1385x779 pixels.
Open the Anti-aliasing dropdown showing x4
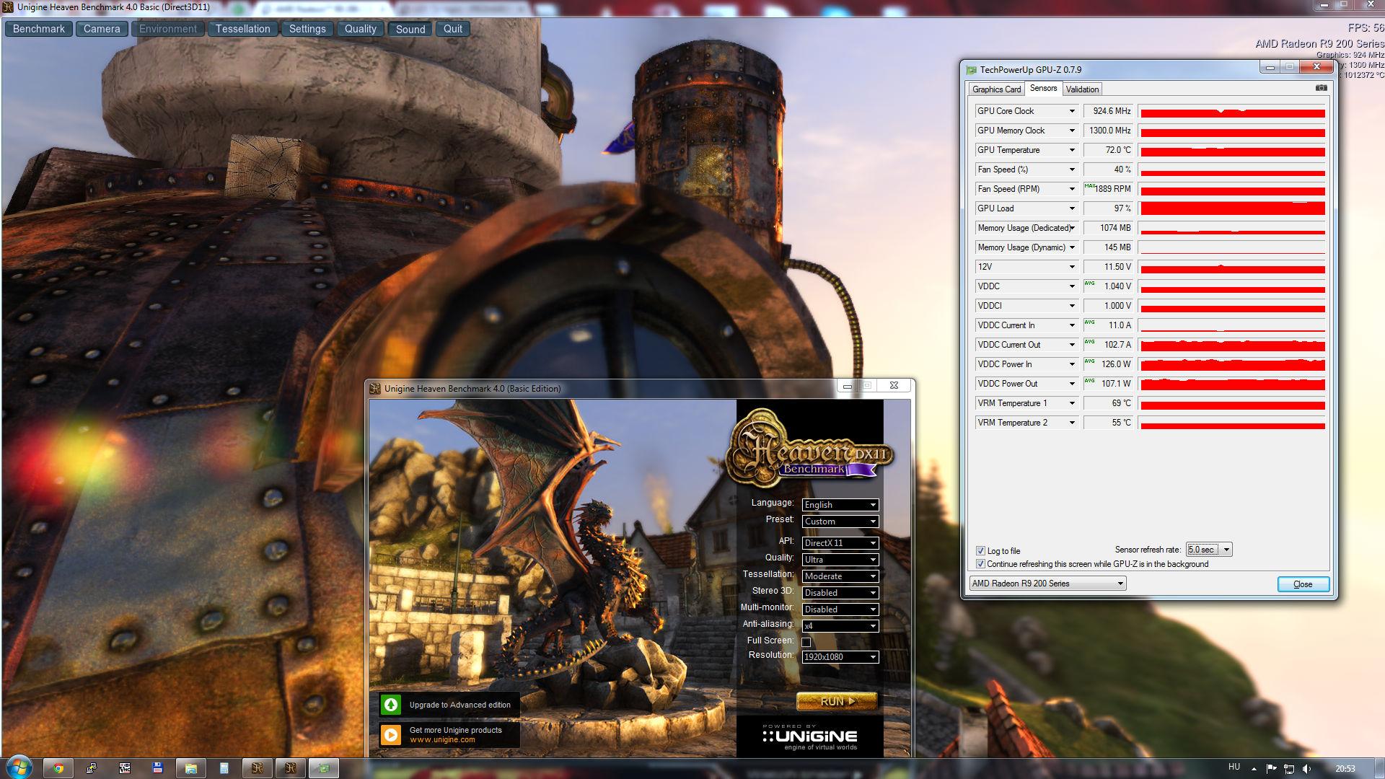tap(840, 626)
